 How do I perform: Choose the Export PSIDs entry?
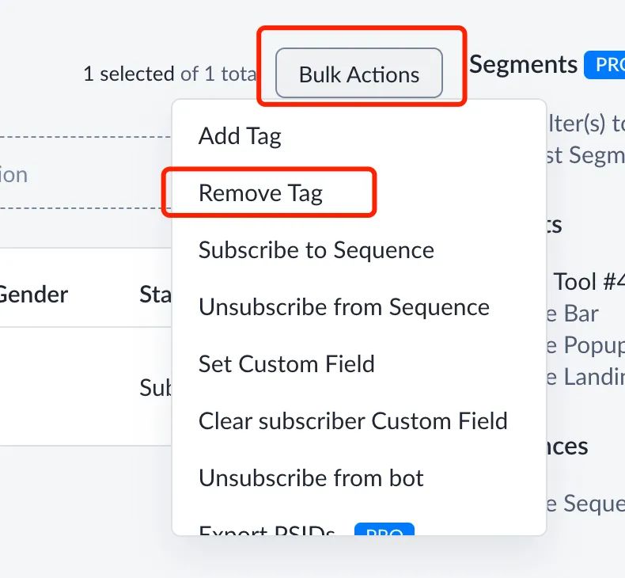(x=267, y=530)
